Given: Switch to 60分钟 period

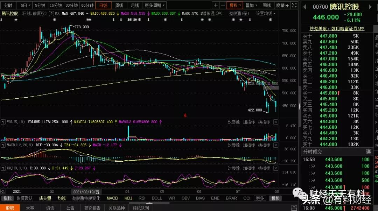Looking at the screenshot, I should pyautogui.click(x=87, y=5).
